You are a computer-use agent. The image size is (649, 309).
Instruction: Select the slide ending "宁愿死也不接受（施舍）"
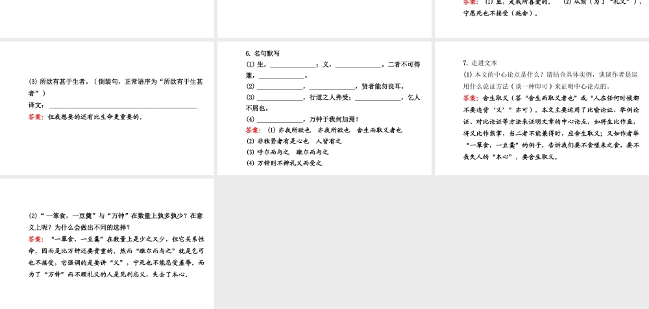coord(541,18)
